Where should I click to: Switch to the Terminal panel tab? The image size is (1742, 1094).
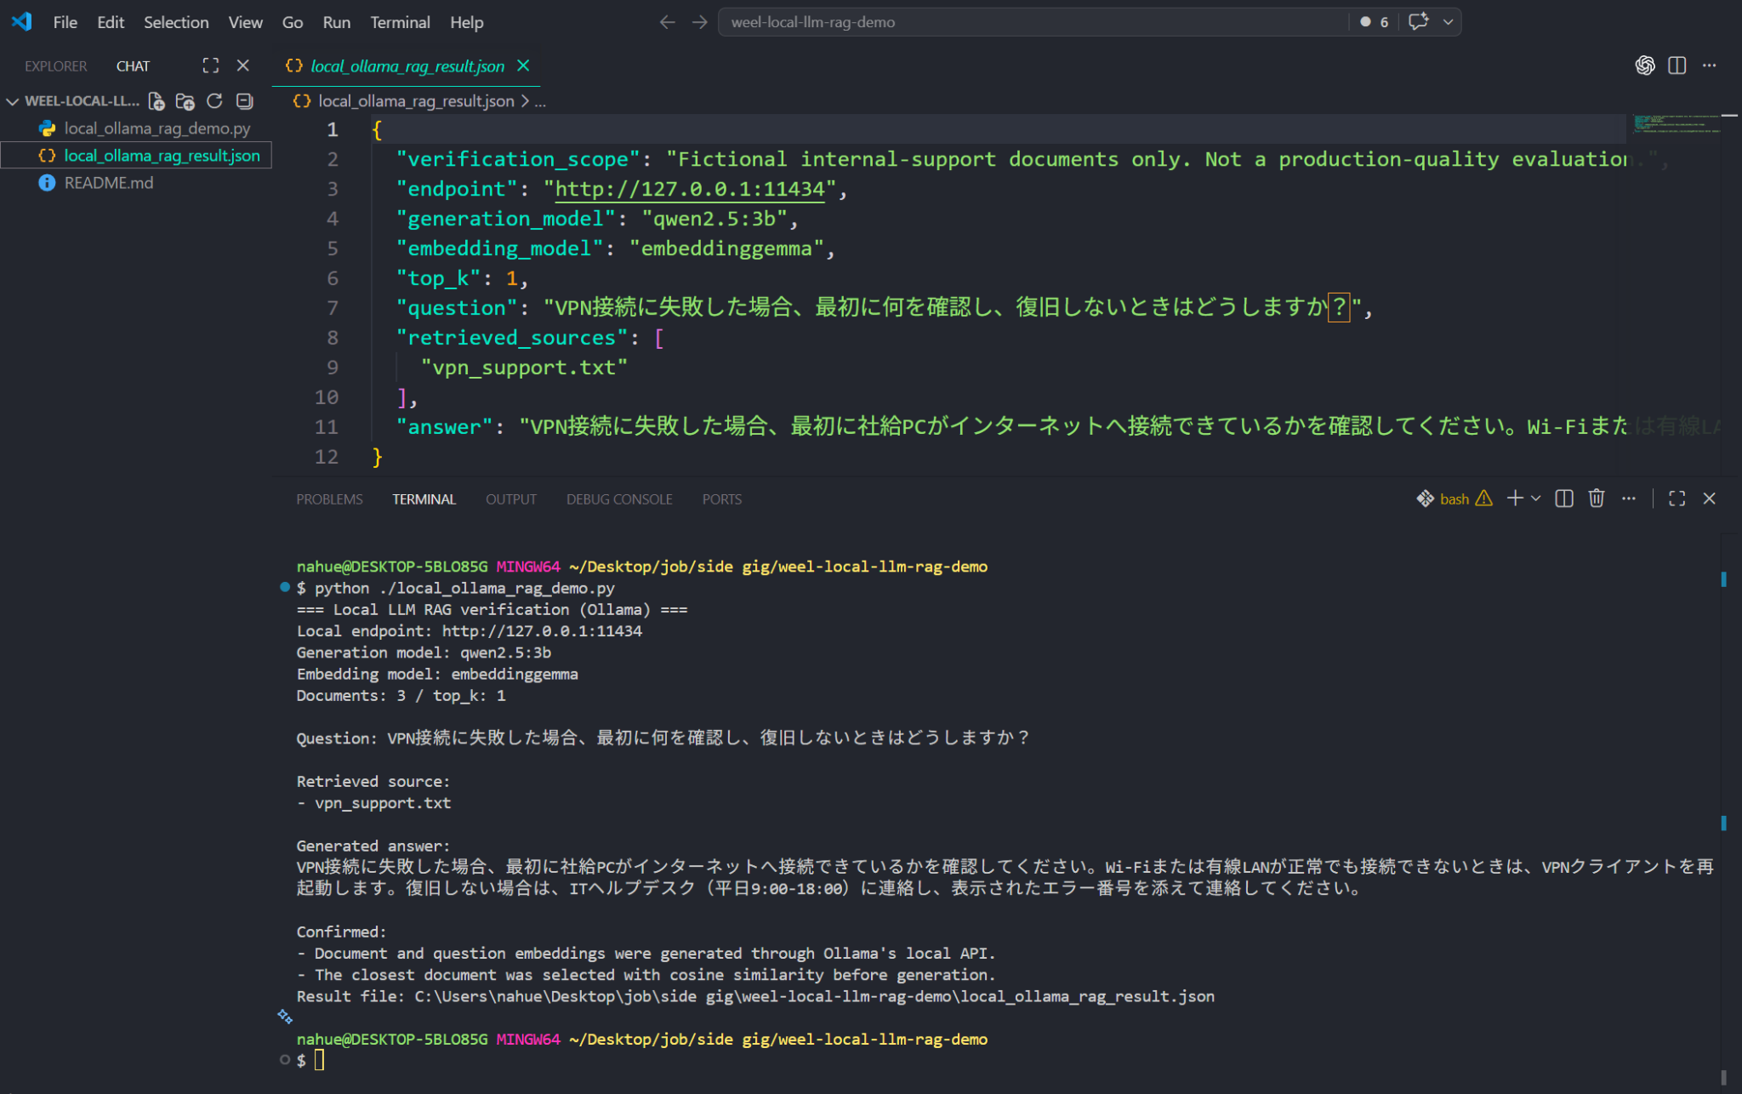pyautogui.click(x=424, y=499)
